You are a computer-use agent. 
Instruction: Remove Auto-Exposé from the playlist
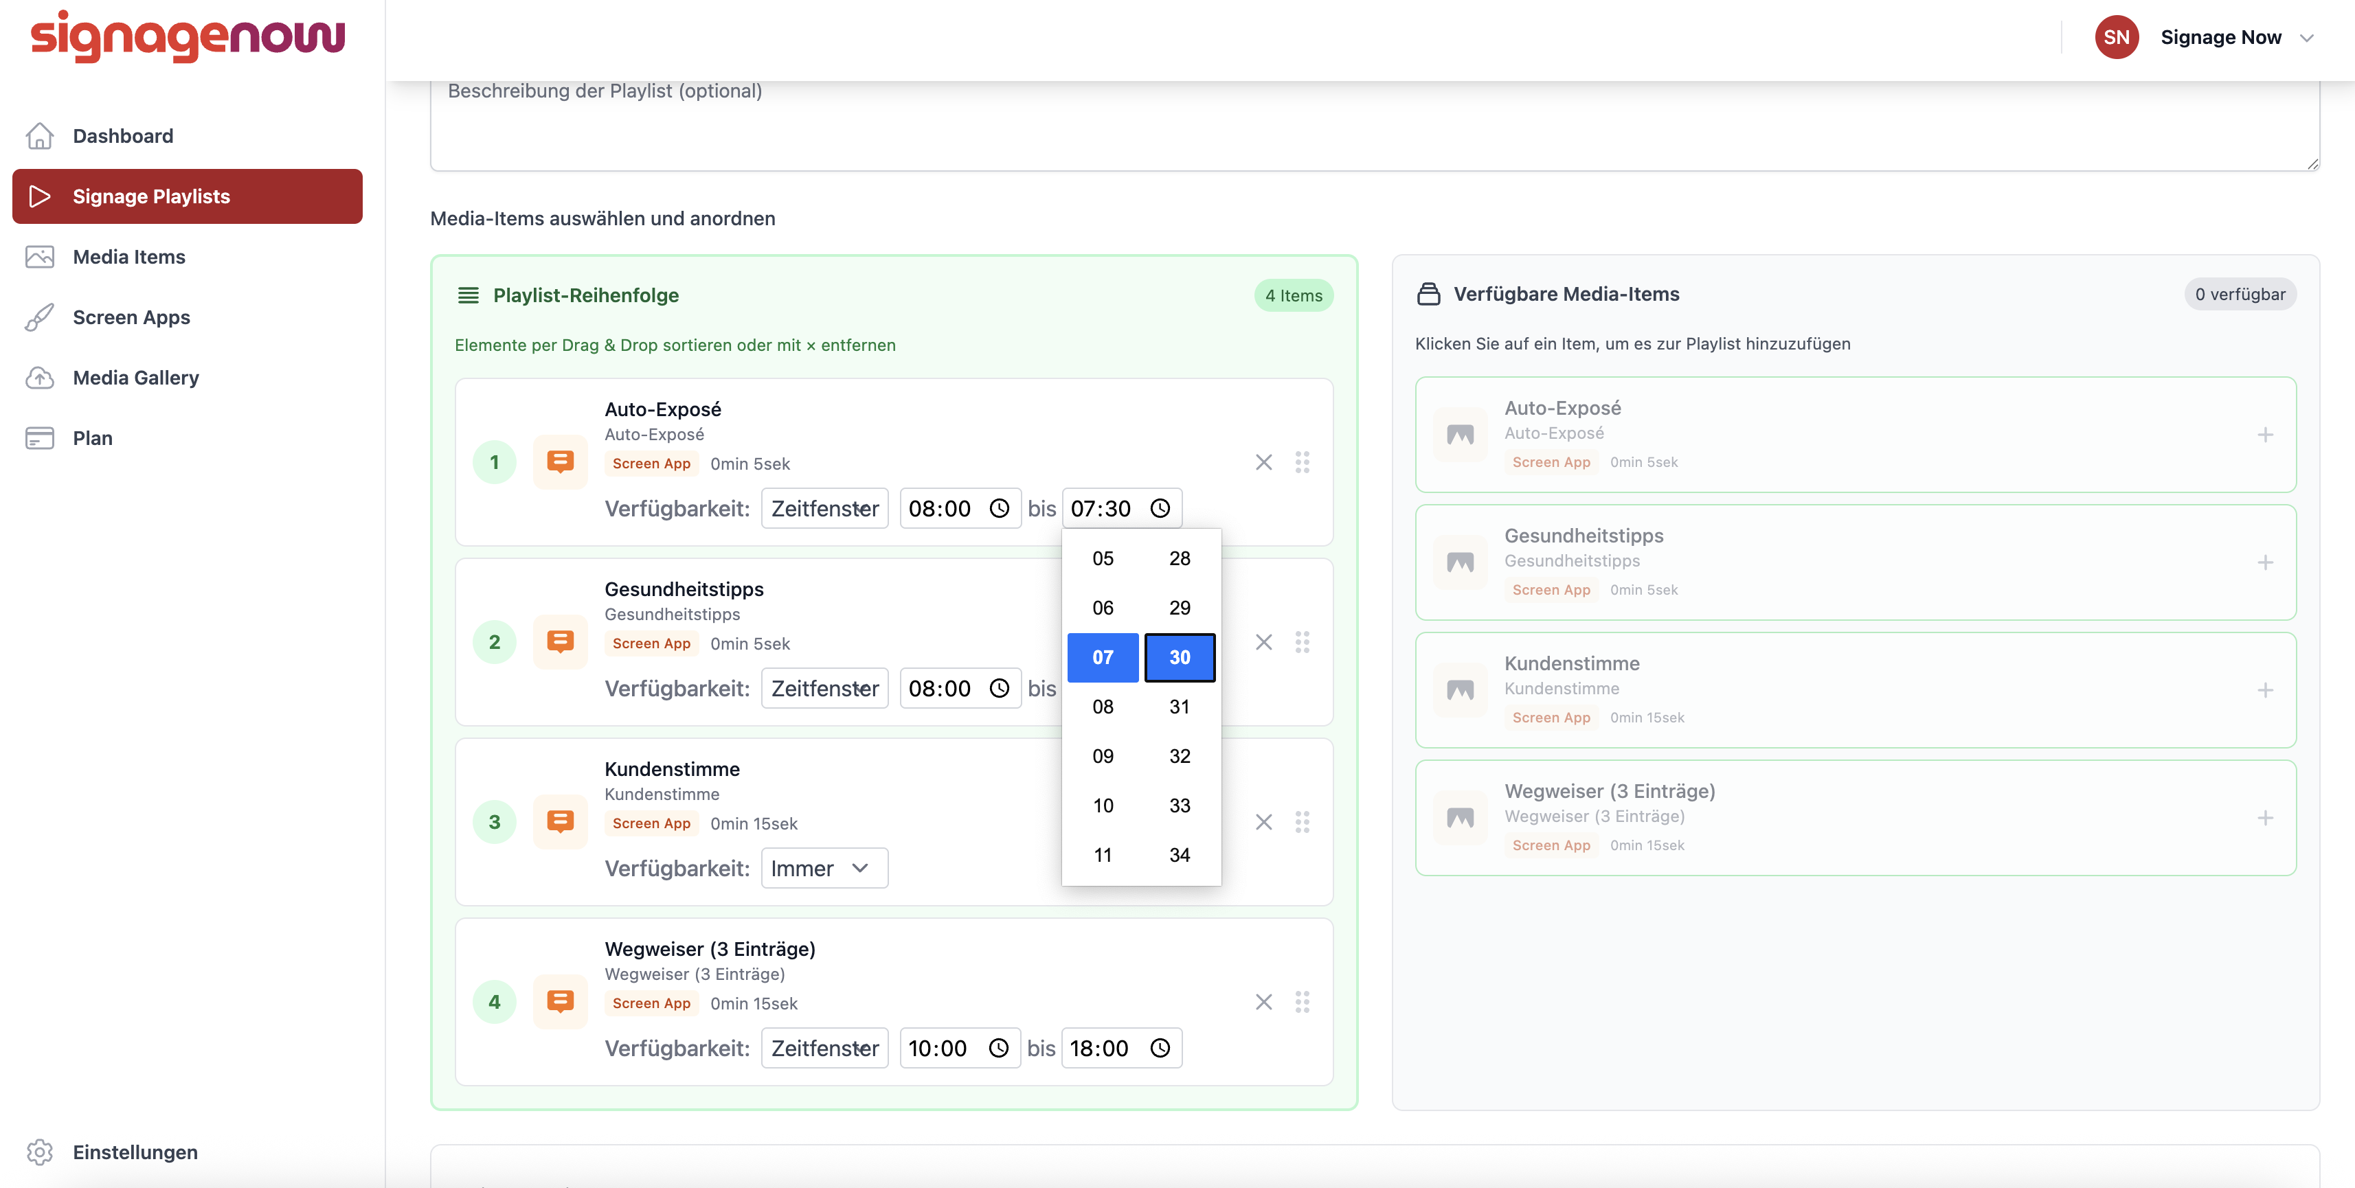tap(1263, 462)
